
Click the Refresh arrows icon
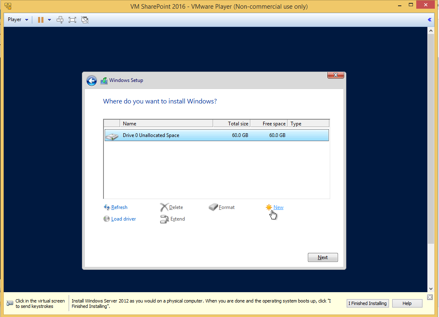coord(107,207)
